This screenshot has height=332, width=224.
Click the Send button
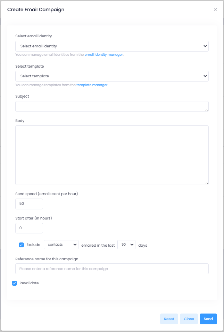208,319
